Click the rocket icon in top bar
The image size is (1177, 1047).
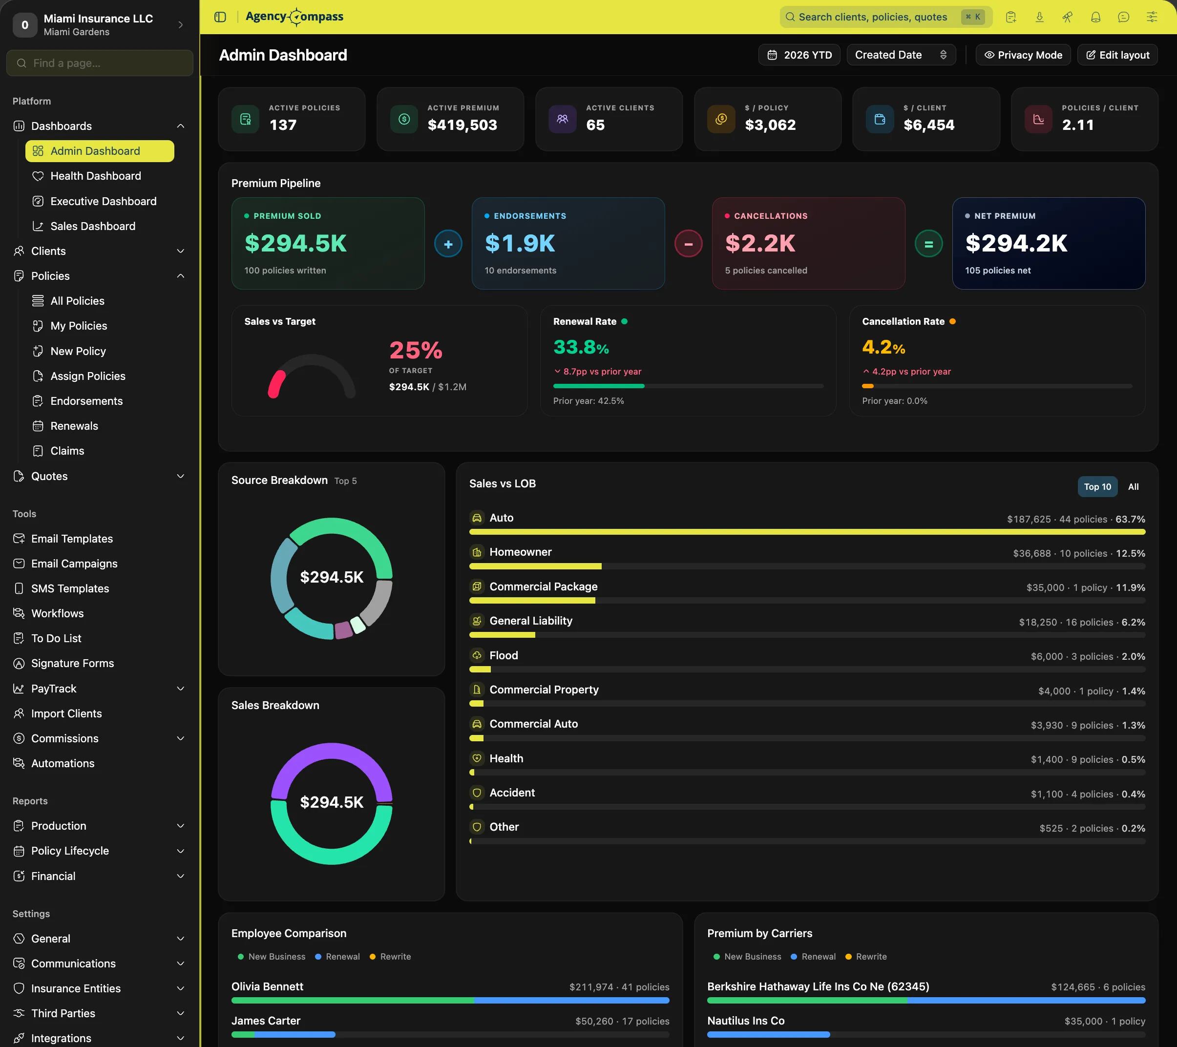1067,17
